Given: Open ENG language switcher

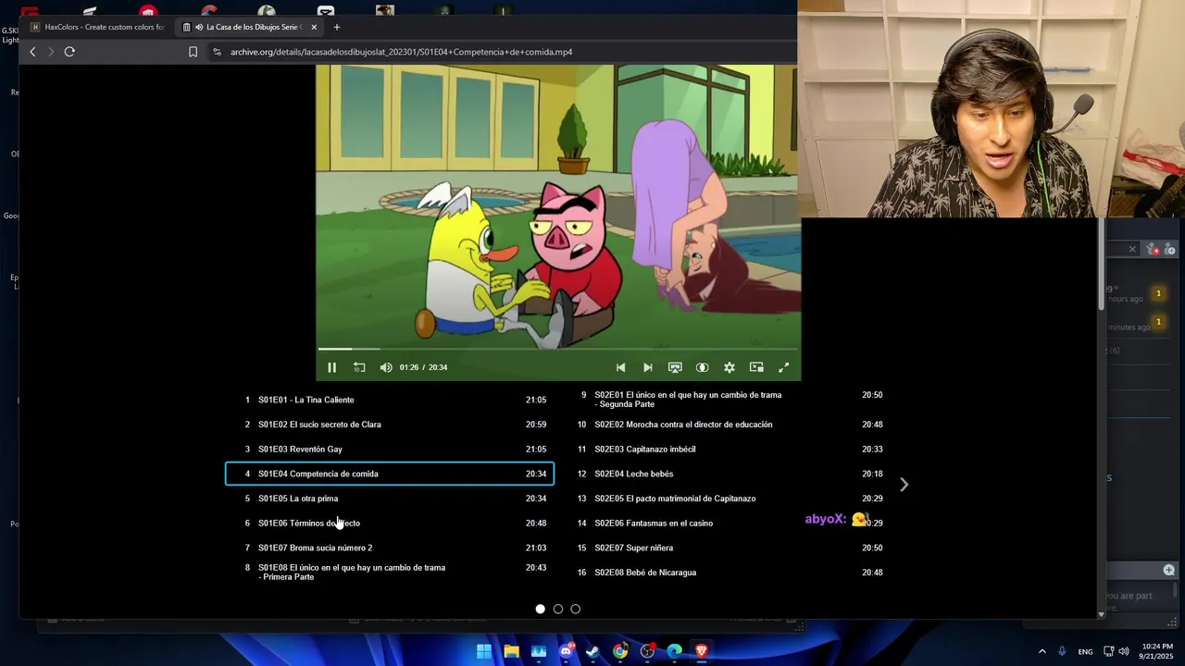Looking at the screenshot, I should [1085, 651].
